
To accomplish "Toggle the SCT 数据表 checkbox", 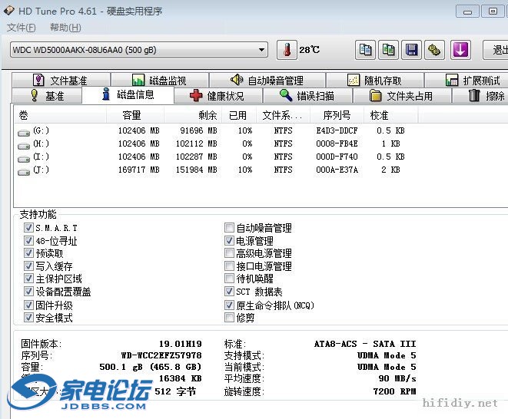I will (x=229, y=292).
